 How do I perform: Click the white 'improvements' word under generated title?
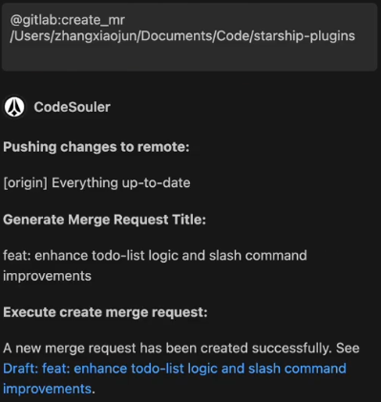47,276
